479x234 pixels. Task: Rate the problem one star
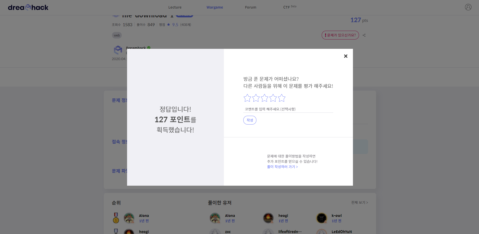pyautogui.click(x=247, y=98)
